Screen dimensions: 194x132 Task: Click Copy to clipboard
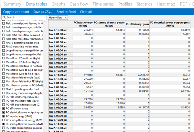(x=16, y=12)
